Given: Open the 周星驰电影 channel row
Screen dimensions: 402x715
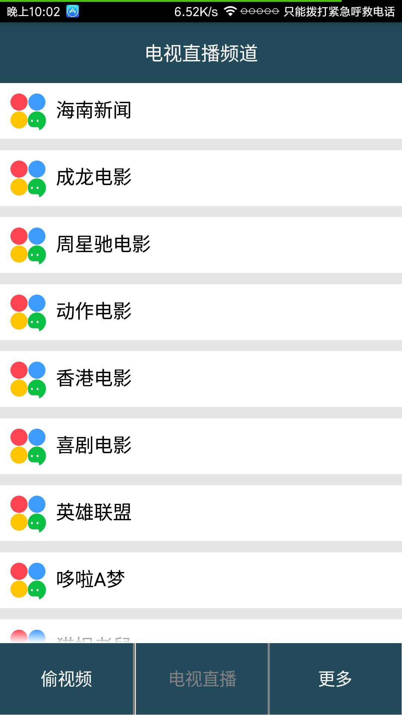Looking at the screenshot, I should click(x=201, y=245).
